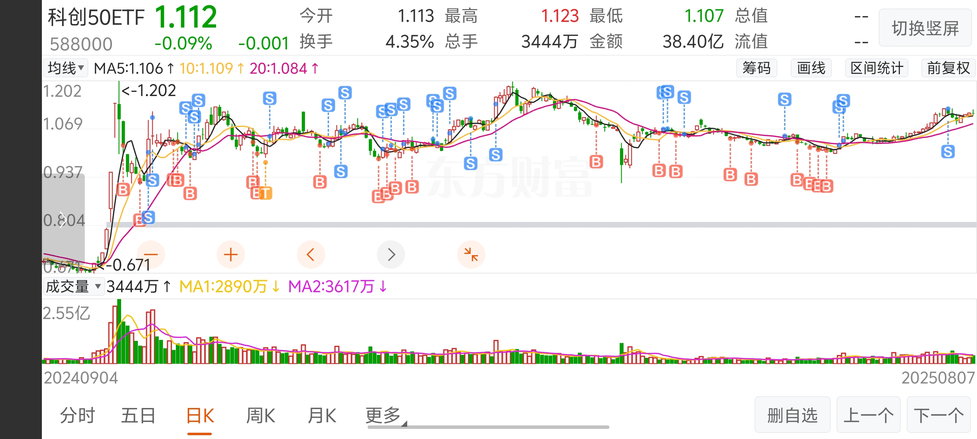Move chart left with orange arrow
The height and width of the screenshot is (439, 977).
(x=311, y=254)
